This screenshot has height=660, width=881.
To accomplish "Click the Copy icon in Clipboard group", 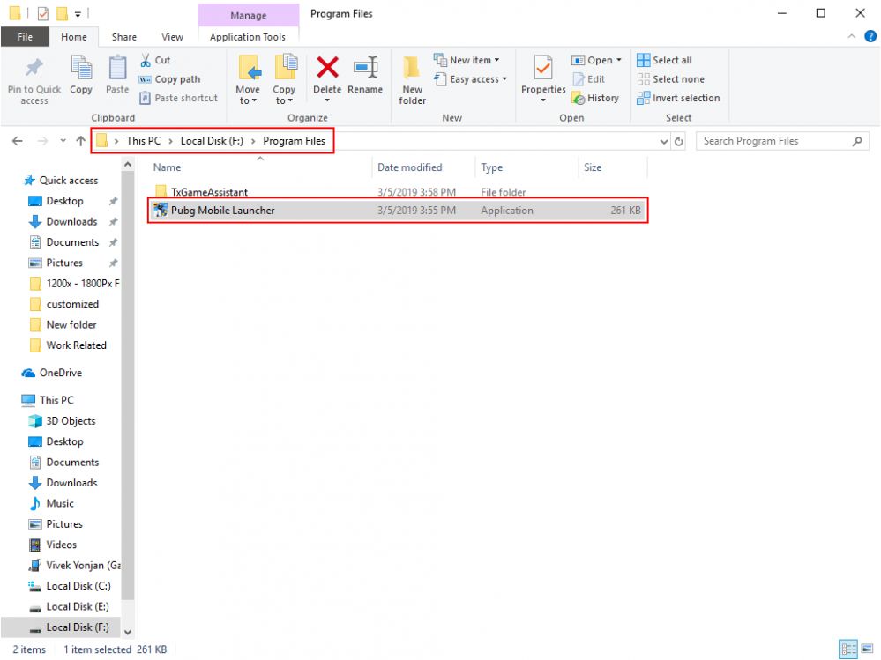I will (81, 69).
